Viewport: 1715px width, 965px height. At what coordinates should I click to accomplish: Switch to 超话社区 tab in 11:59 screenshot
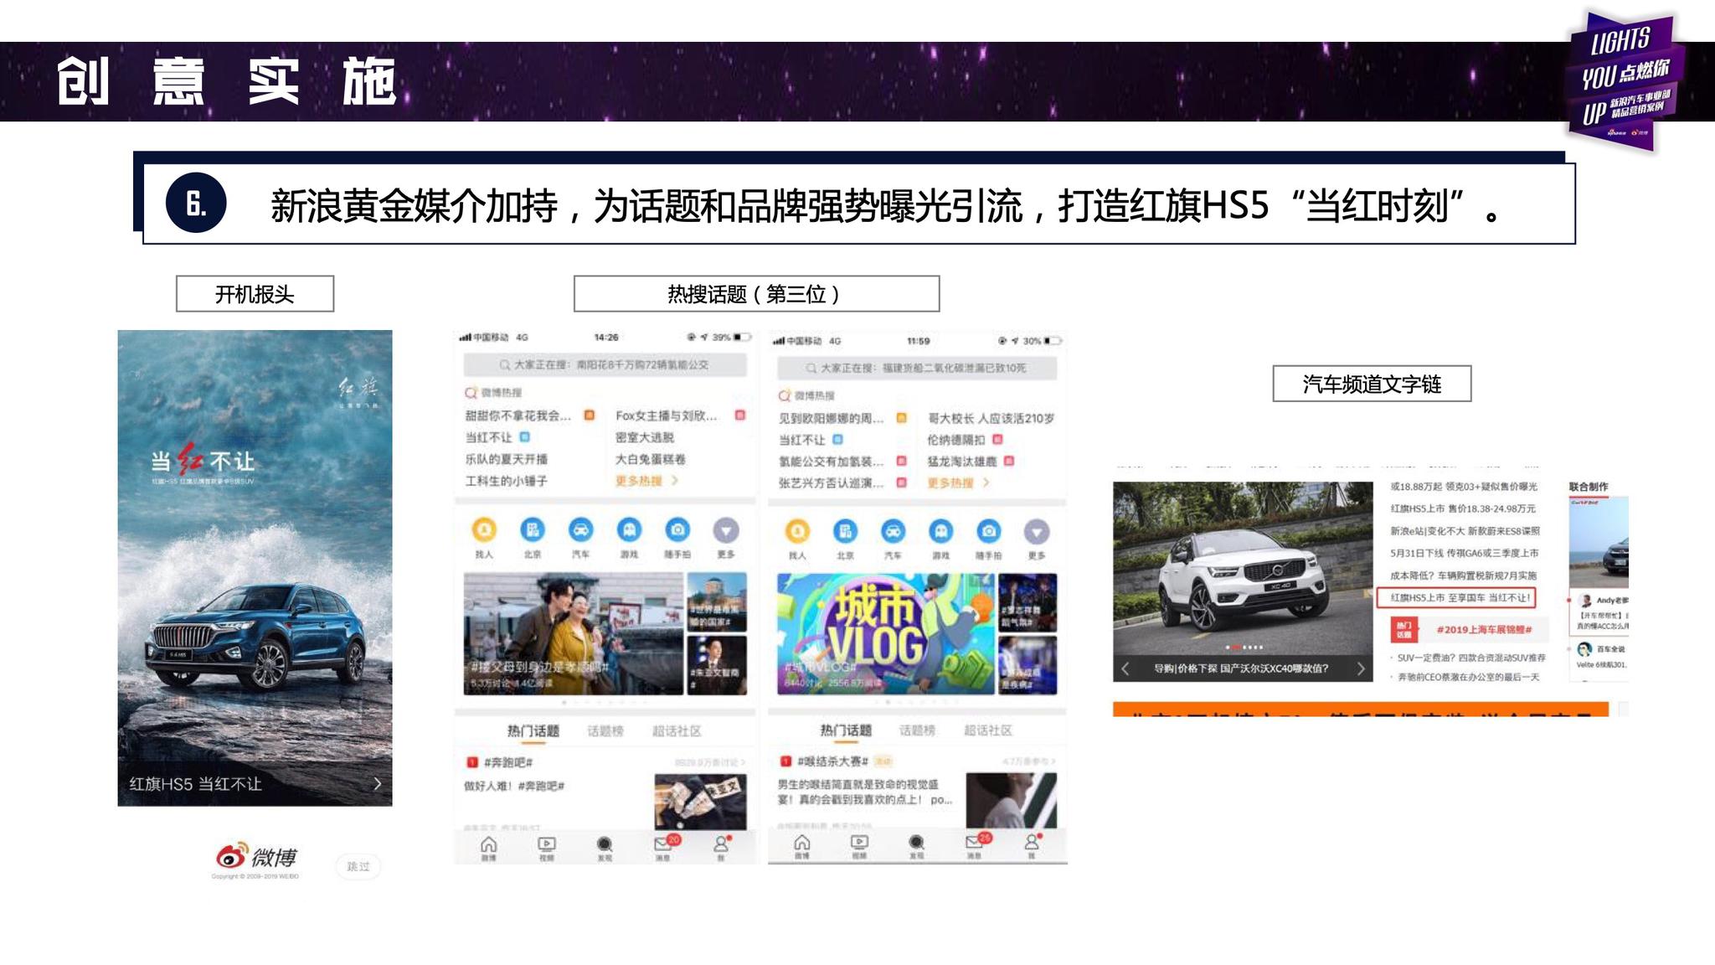pos(988,730)
